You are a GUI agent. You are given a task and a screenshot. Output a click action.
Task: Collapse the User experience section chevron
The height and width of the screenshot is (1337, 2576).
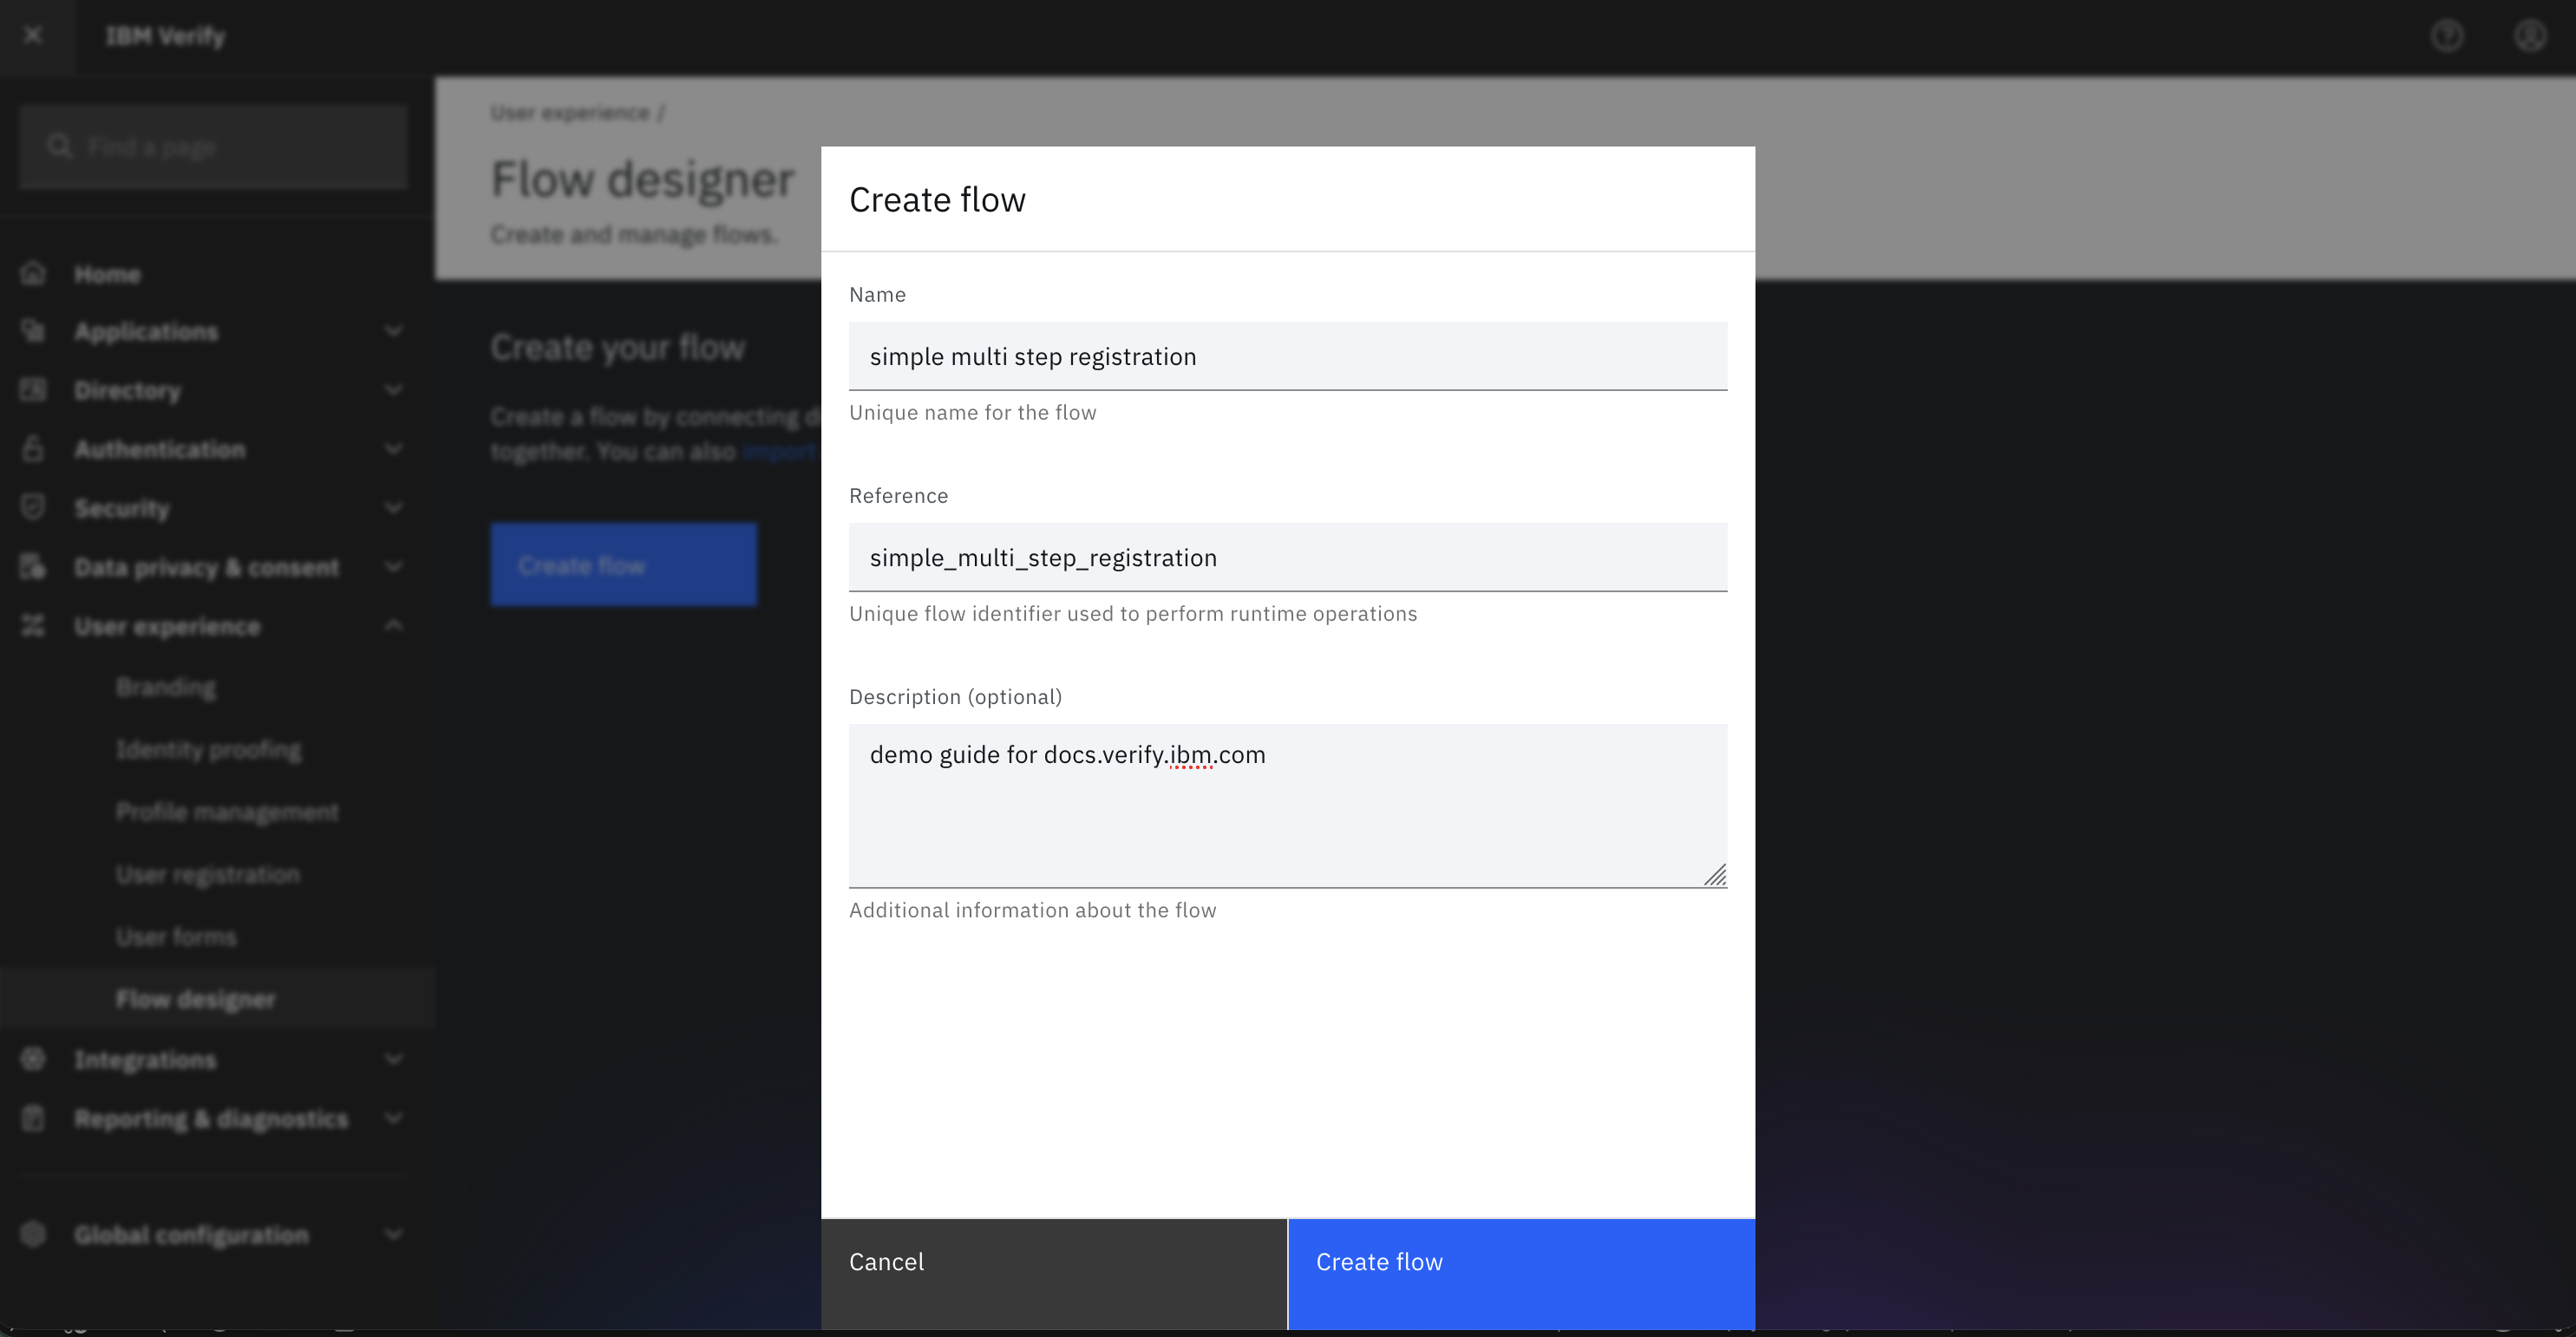[x=394, y=626]
